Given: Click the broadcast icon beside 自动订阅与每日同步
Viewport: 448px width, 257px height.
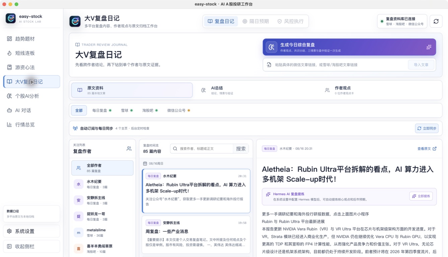Looking at the screenshot, I should 75,128.
